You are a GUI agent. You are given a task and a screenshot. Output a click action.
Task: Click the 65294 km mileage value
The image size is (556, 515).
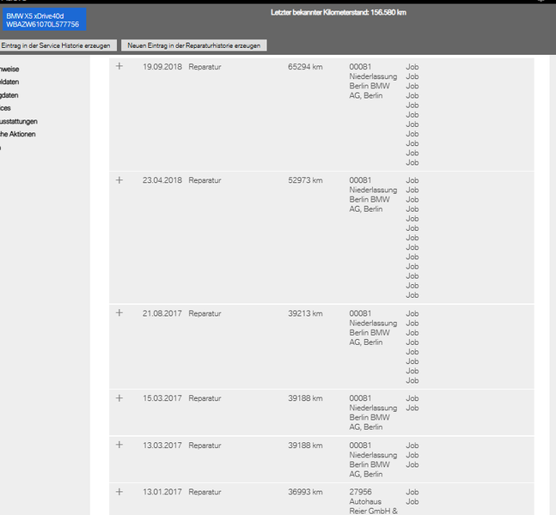tap(305, 67)
